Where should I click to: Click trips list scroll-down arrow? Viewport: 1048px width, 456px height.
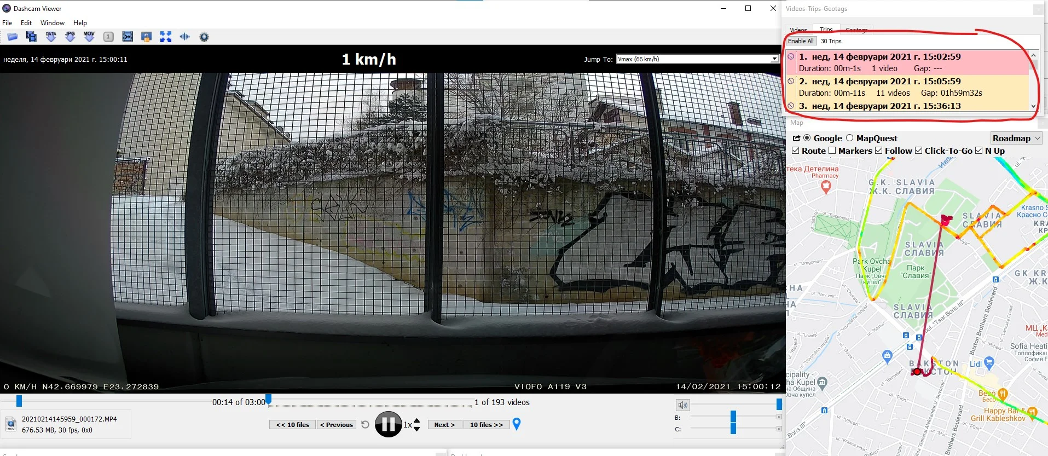pyautogui.click(x=1033, y=106)
